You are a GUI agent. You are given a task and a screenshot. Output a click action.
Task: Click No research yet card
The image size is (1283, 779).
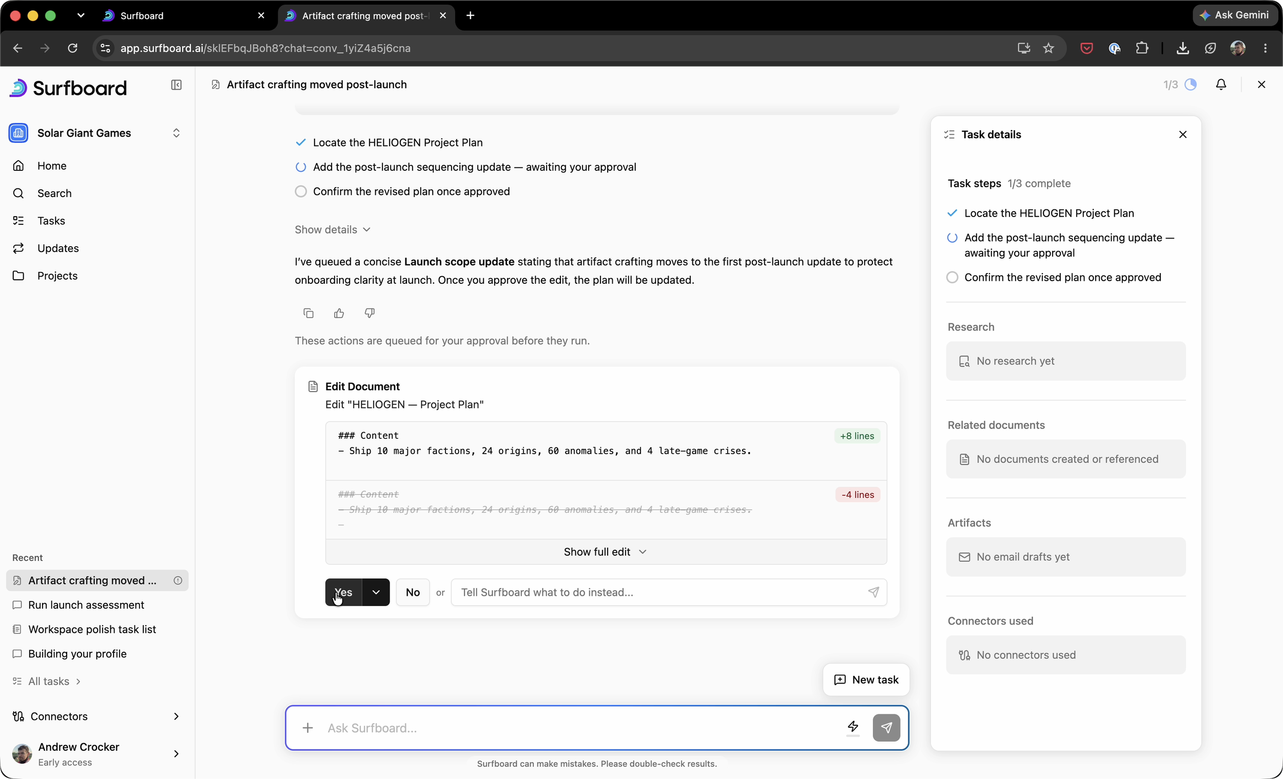1066,361
